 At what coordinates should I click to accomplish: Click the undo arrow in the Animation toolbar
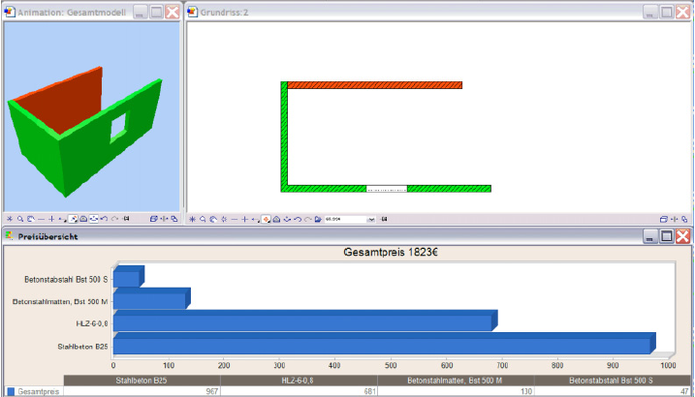tap(104, 219)
